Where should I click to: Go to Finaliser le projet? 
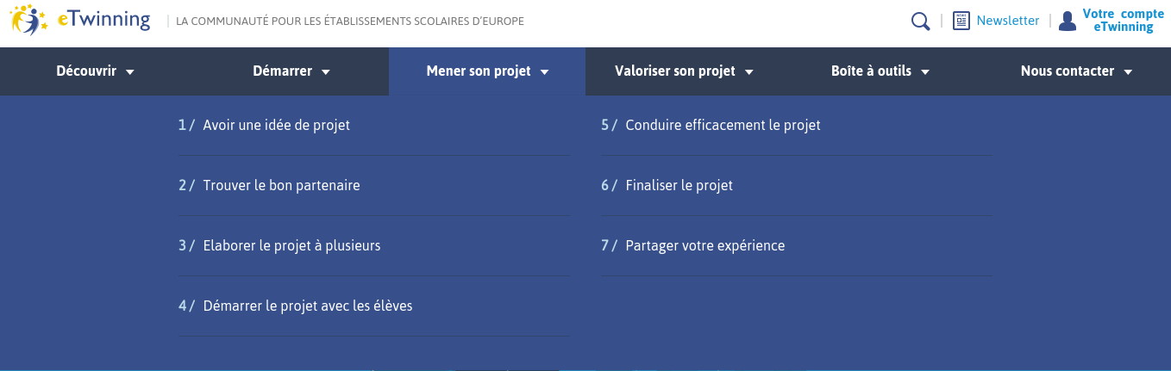click(679, 185)
